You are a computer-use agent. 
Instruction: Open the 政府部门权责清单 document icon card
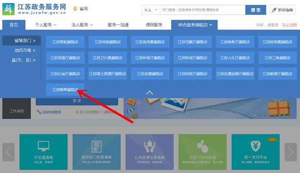pos(96,152)
